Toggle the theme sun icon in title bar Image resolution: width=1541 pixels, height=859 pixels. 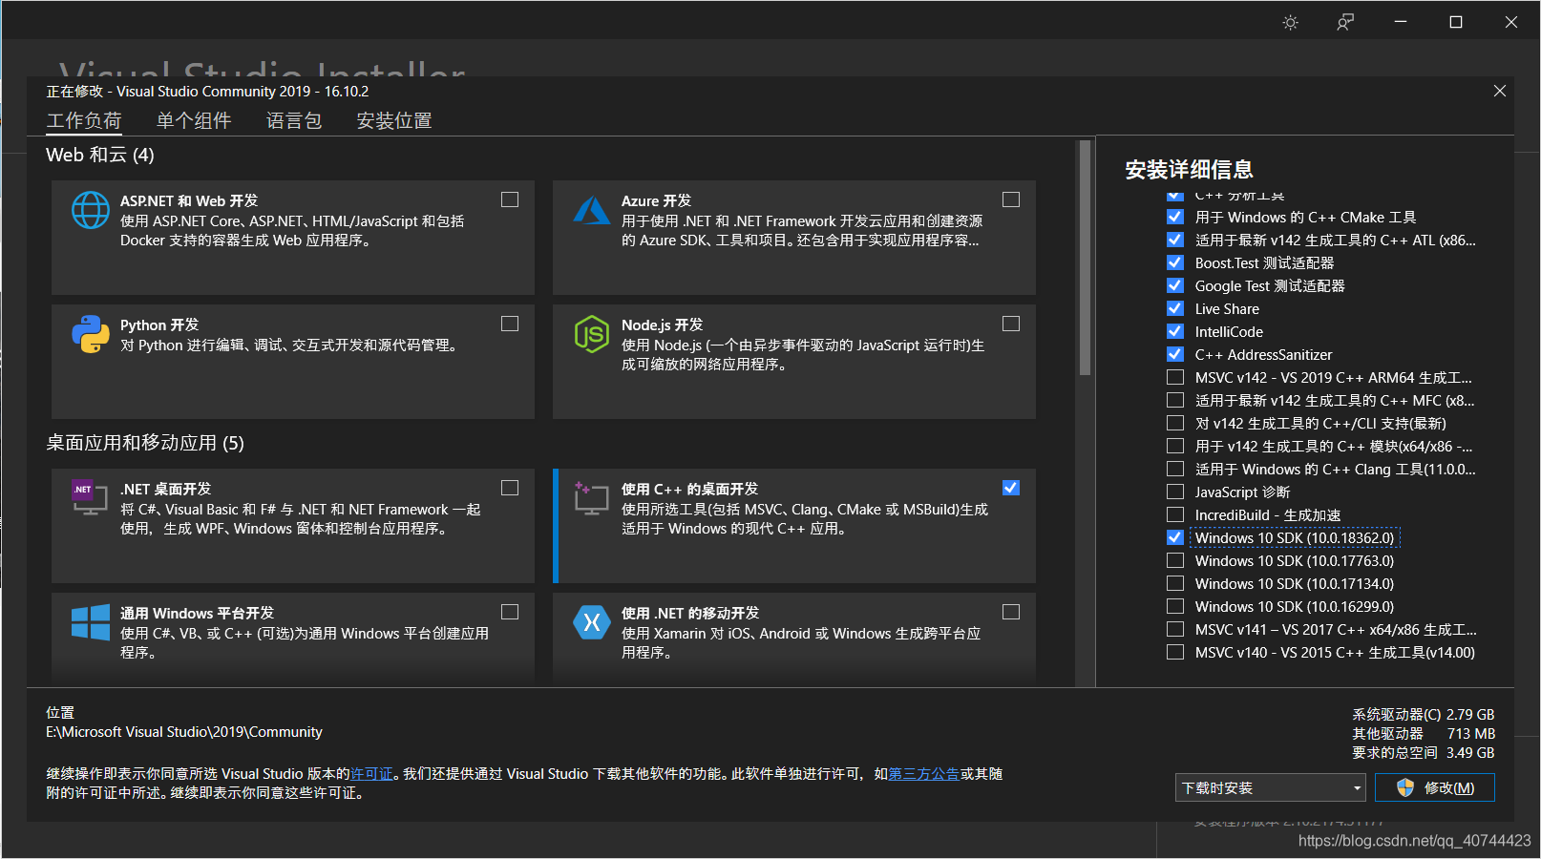[1291, 22]
